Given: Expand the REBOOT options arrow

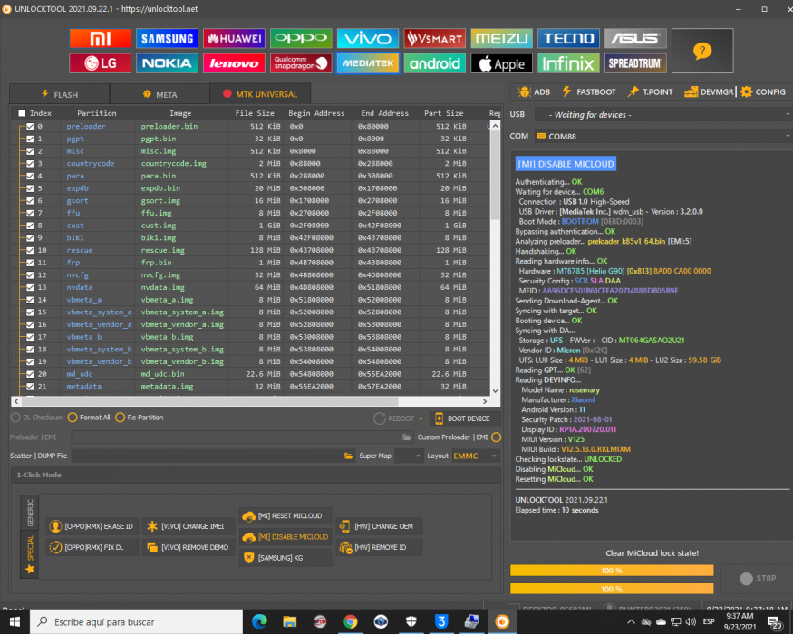Looking at the screenshot, I should tap(421, 418).
